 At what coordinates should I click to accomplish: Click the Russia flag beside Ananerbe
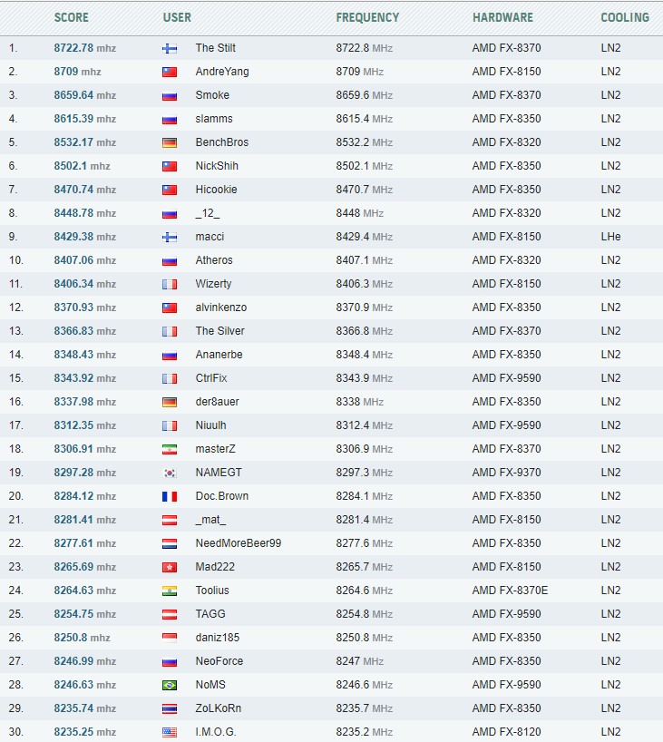170,355
